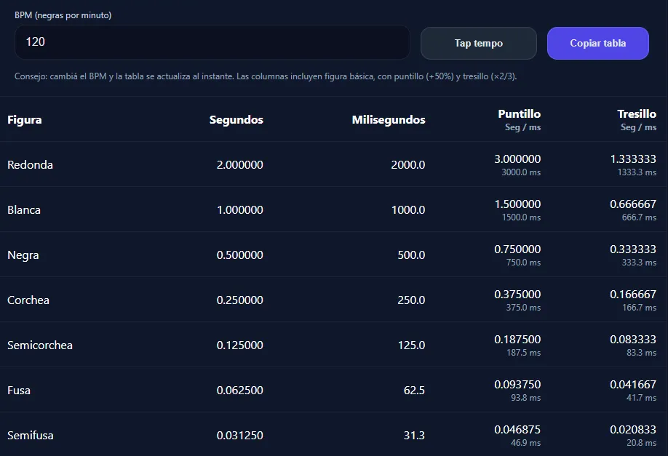
Task: Click the BPM input field showing 120
Action: 212,42
